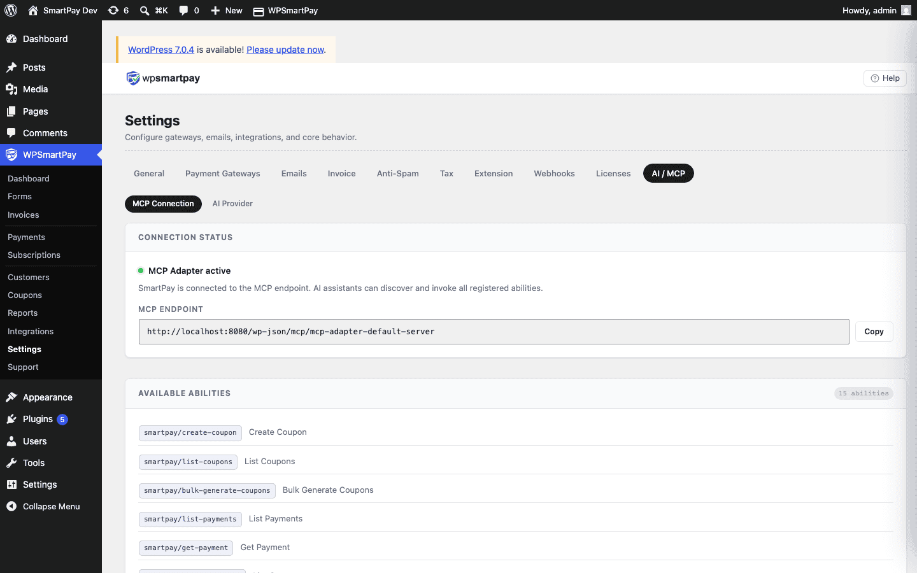Open the Webhooks tab
917x573 pixels.
click(x=555, y=173)
